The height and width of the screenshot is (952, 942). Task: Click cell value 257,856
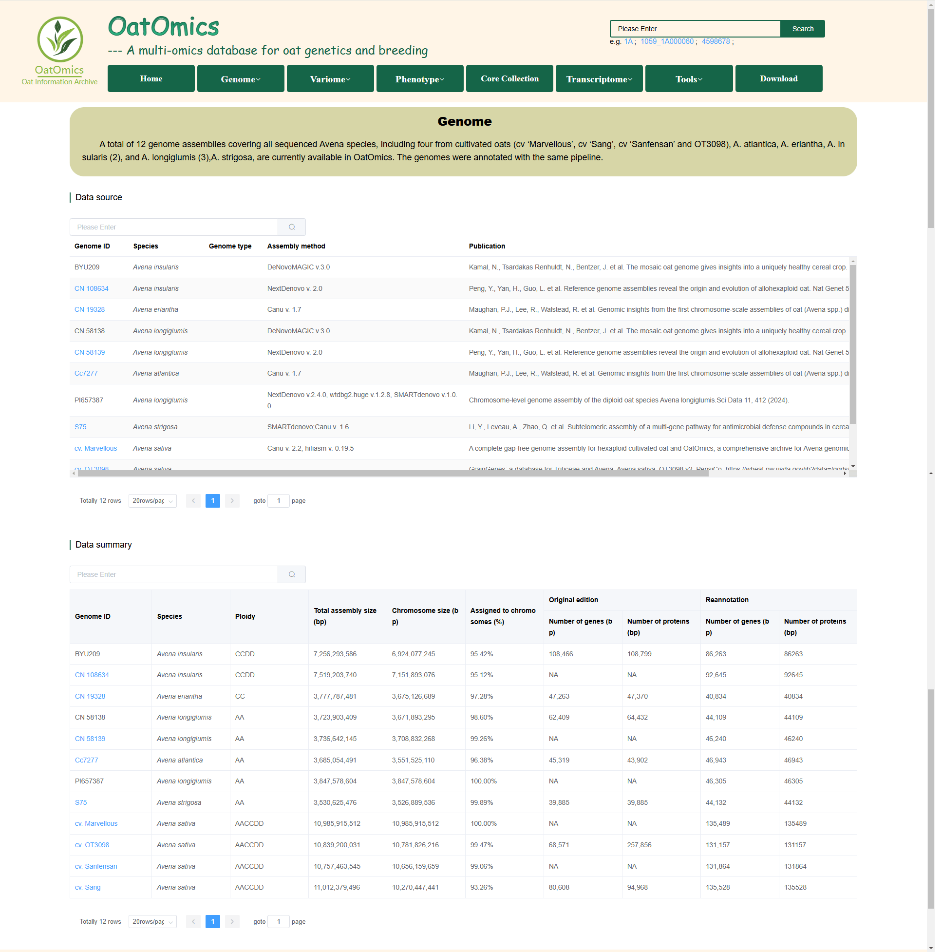point(639,845)
